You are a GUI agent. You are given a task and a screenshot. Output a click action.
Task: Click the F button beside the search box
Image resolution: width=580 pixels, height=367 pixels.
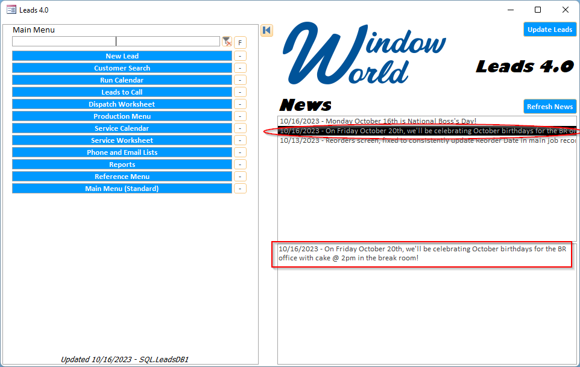coord(240,43)
